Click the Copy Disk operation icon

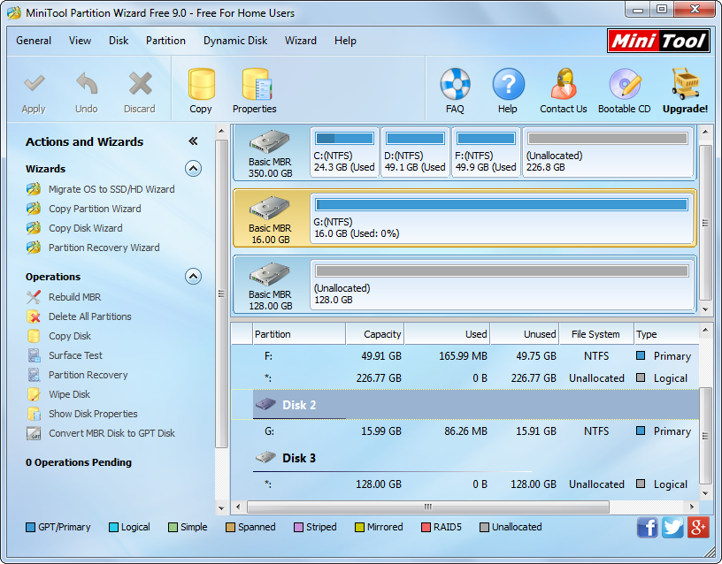point(33,336)
